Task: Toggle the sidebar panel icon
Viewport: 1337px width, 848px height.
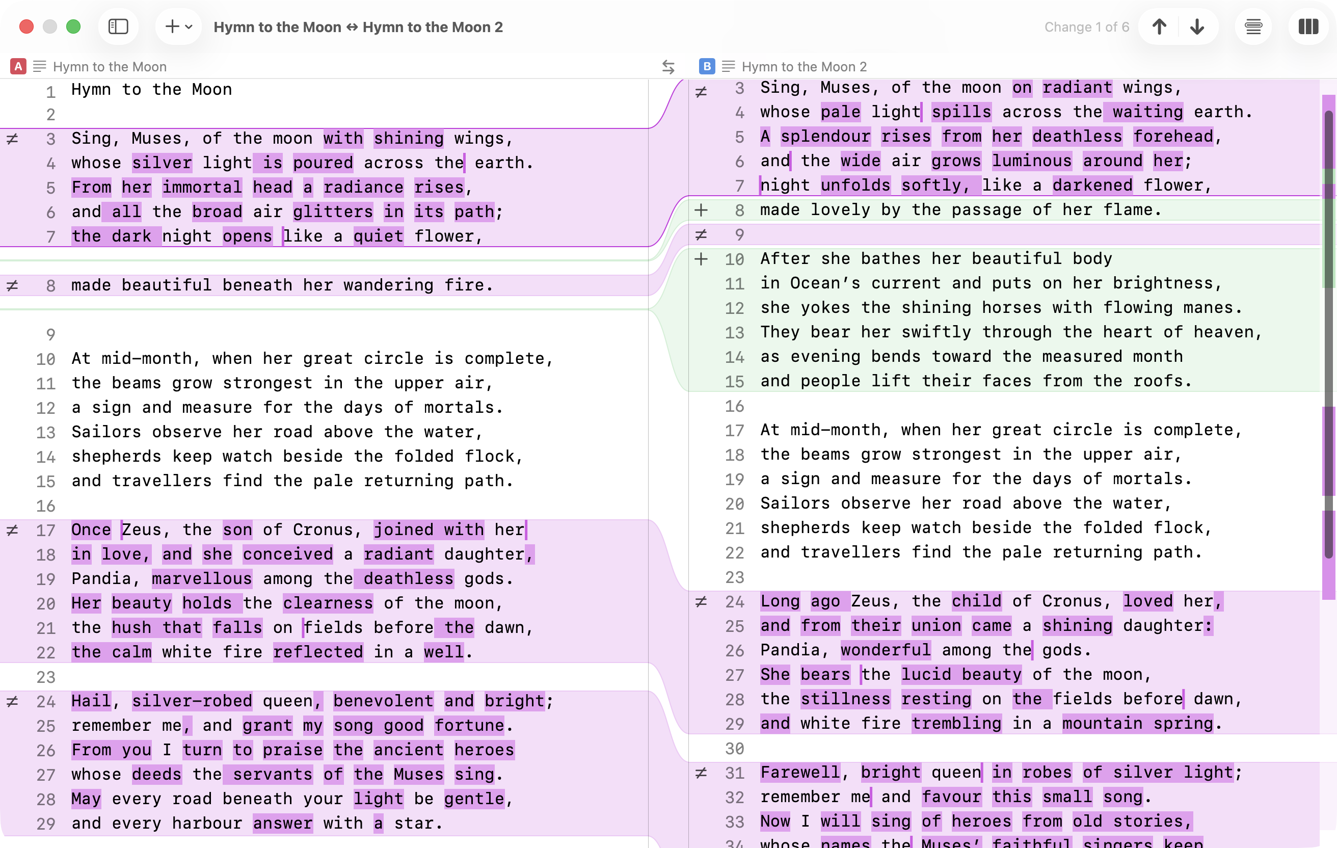Action: coord(118,26)
